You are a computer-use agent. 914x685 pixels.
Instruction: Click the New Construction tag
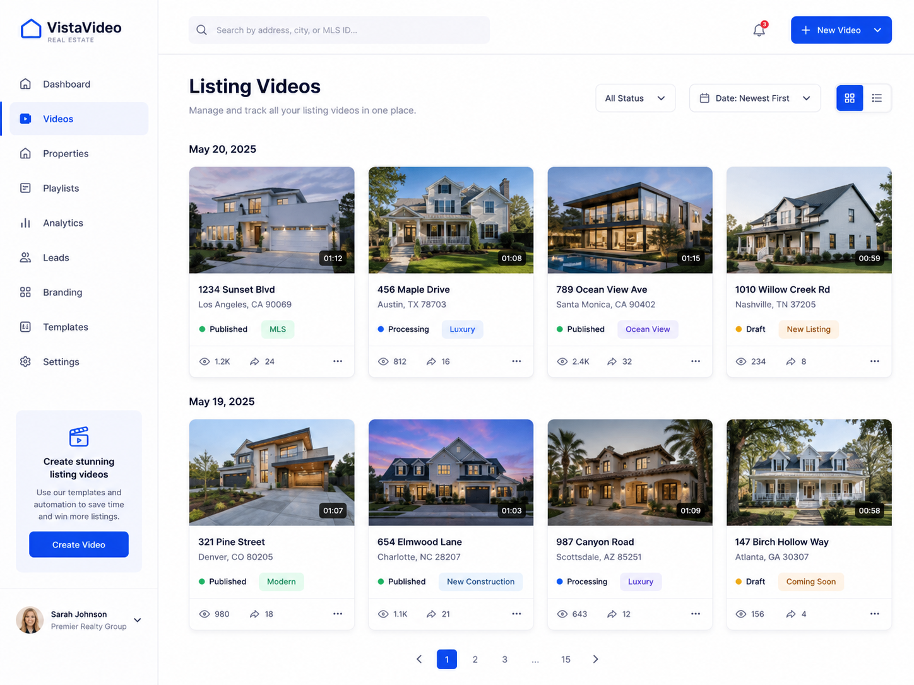click(481, 582)
